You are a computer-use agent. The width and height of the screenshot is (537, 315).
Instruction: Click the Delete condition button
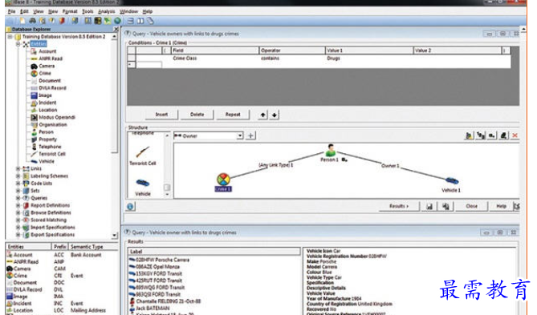197,115
